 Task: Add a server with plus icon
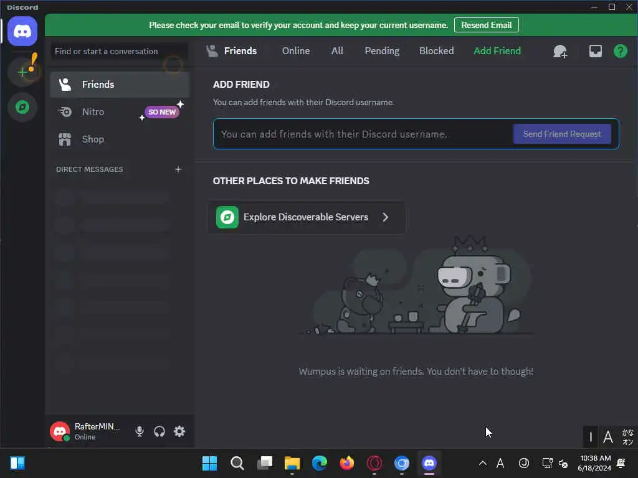pos(22,72)
